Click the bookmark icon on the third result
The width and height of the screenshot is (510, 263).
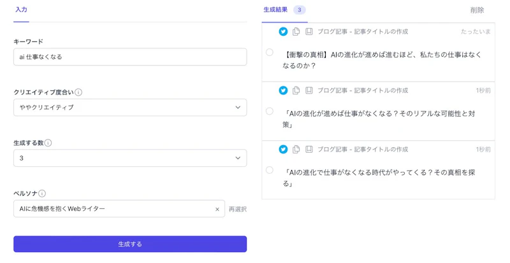pos(309,149)
